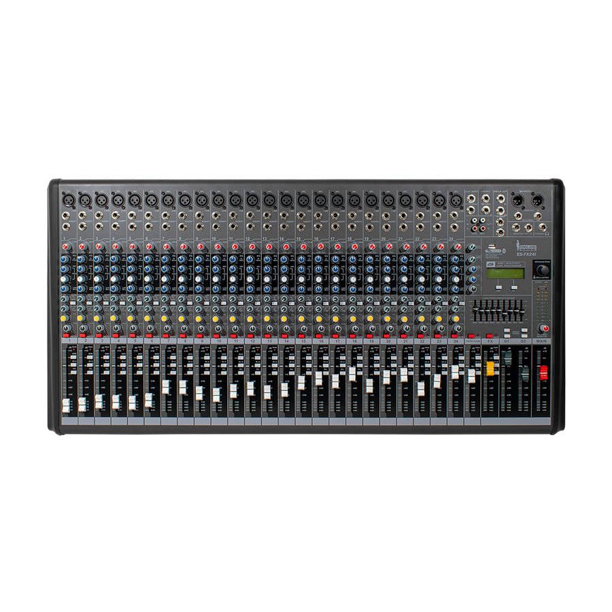Click the MAIN label strip
Image resolution: width=612 pixels, height=612 pixels.
(541, 341)
